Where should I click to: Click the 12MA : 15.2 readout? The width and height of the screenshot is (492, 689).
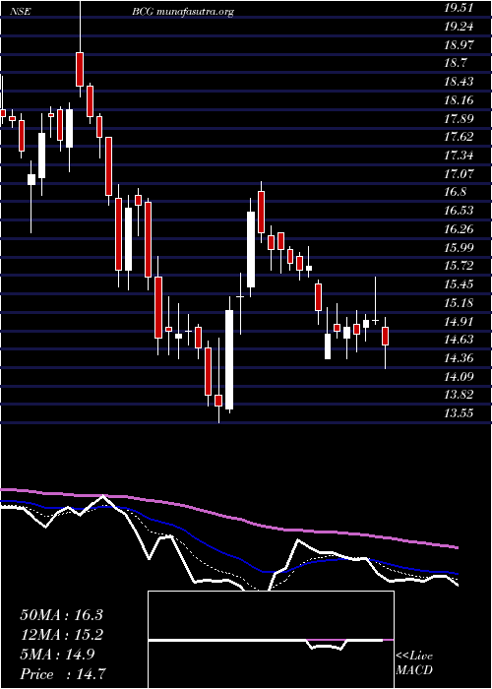61,635
